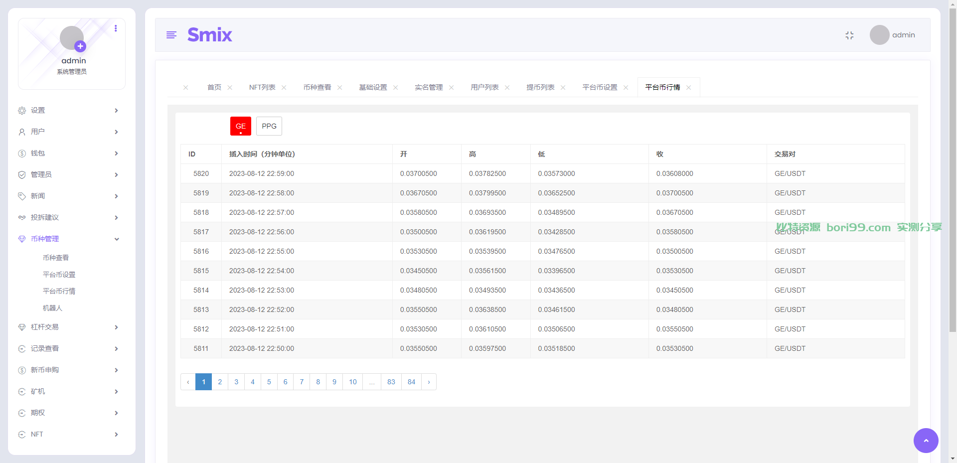Screen dimensions: 957x463
Task: Toggle the sidebar menu hamburger icon
Action: pos(171,35)
